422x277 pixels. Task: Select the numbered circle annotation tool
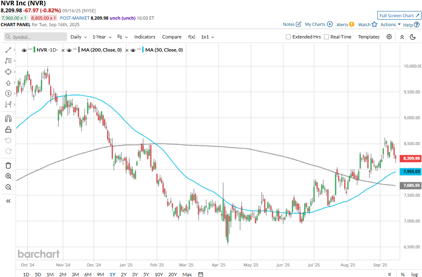(x=8, y=93)
